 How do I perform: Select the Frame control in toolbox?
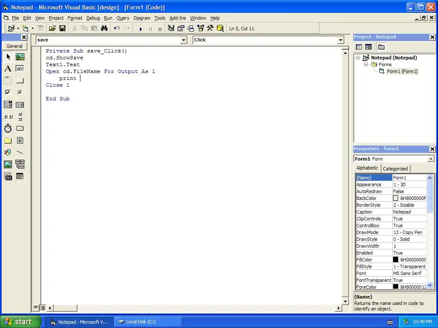pyautogui.click(x=8, y=81)
